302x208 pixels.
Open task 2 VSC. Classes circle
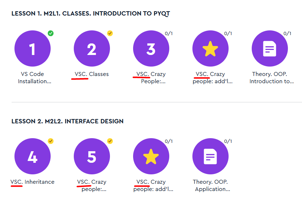click(92, 48)
